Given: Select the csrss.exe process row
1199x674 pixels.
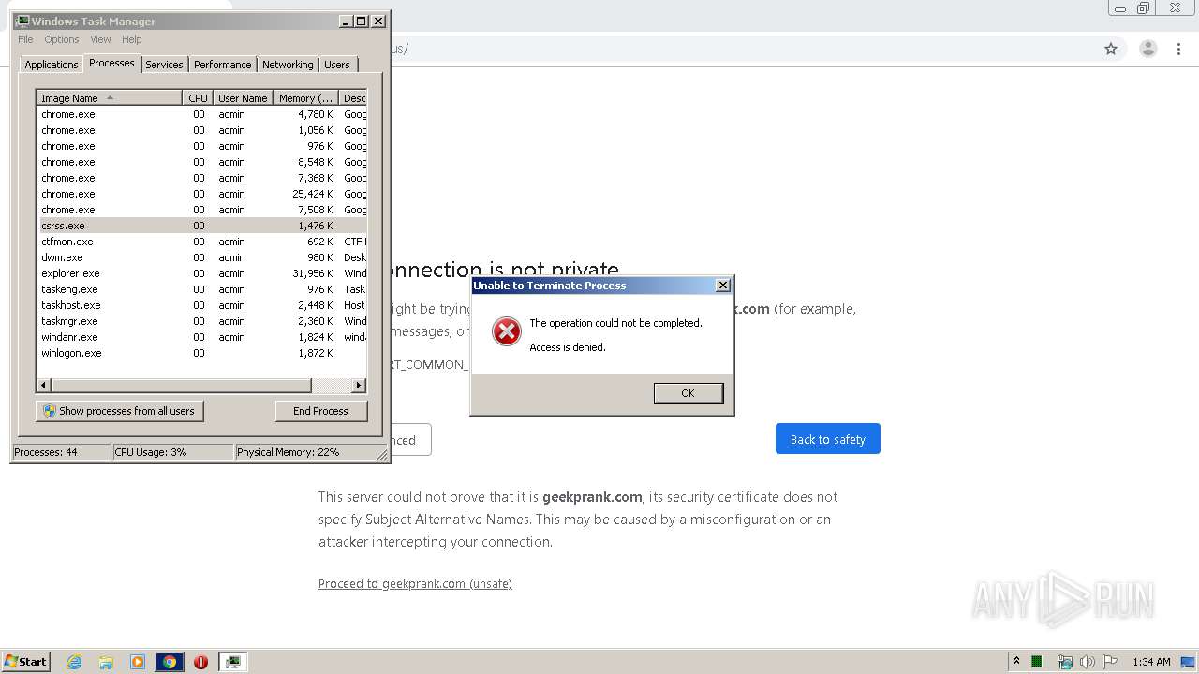Looking at the screenshot, I should (201, 226).
